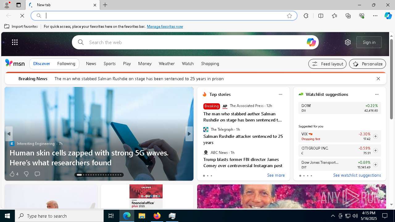
Task: Open the Favorites hub icon
Action: [x=335, y=16]
